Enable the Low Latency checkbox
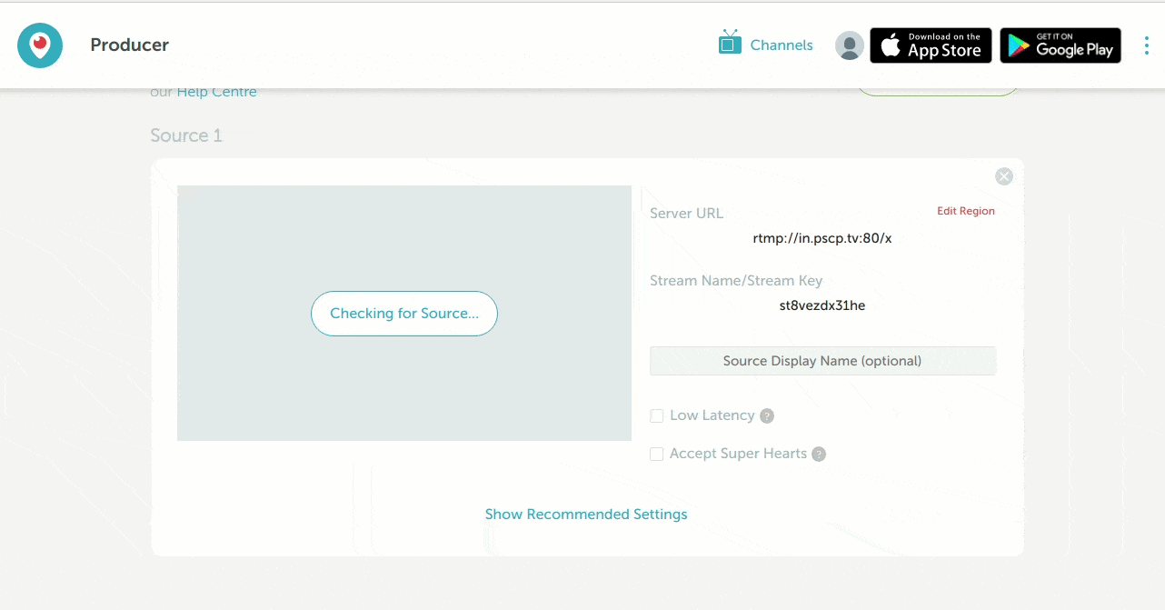The image size is (1165, 610). [656, 415]
